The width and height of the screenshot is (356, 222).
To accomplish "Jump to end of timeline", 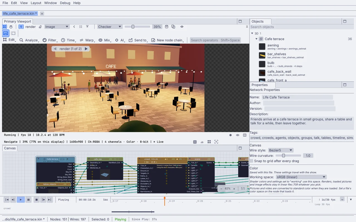I will coord(50,200).
